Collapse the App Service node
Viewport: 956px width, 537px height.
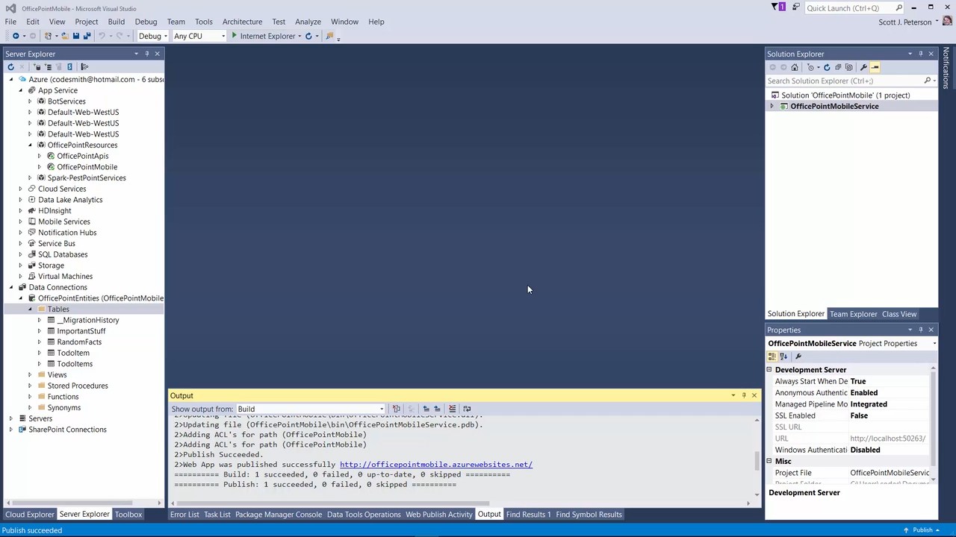[21, 90]
